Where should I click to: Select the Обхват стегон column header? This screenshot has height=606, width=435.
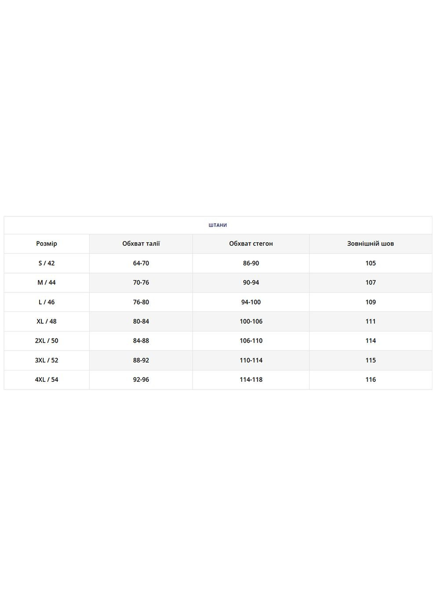pyautogui.click(x=251, y=244)
